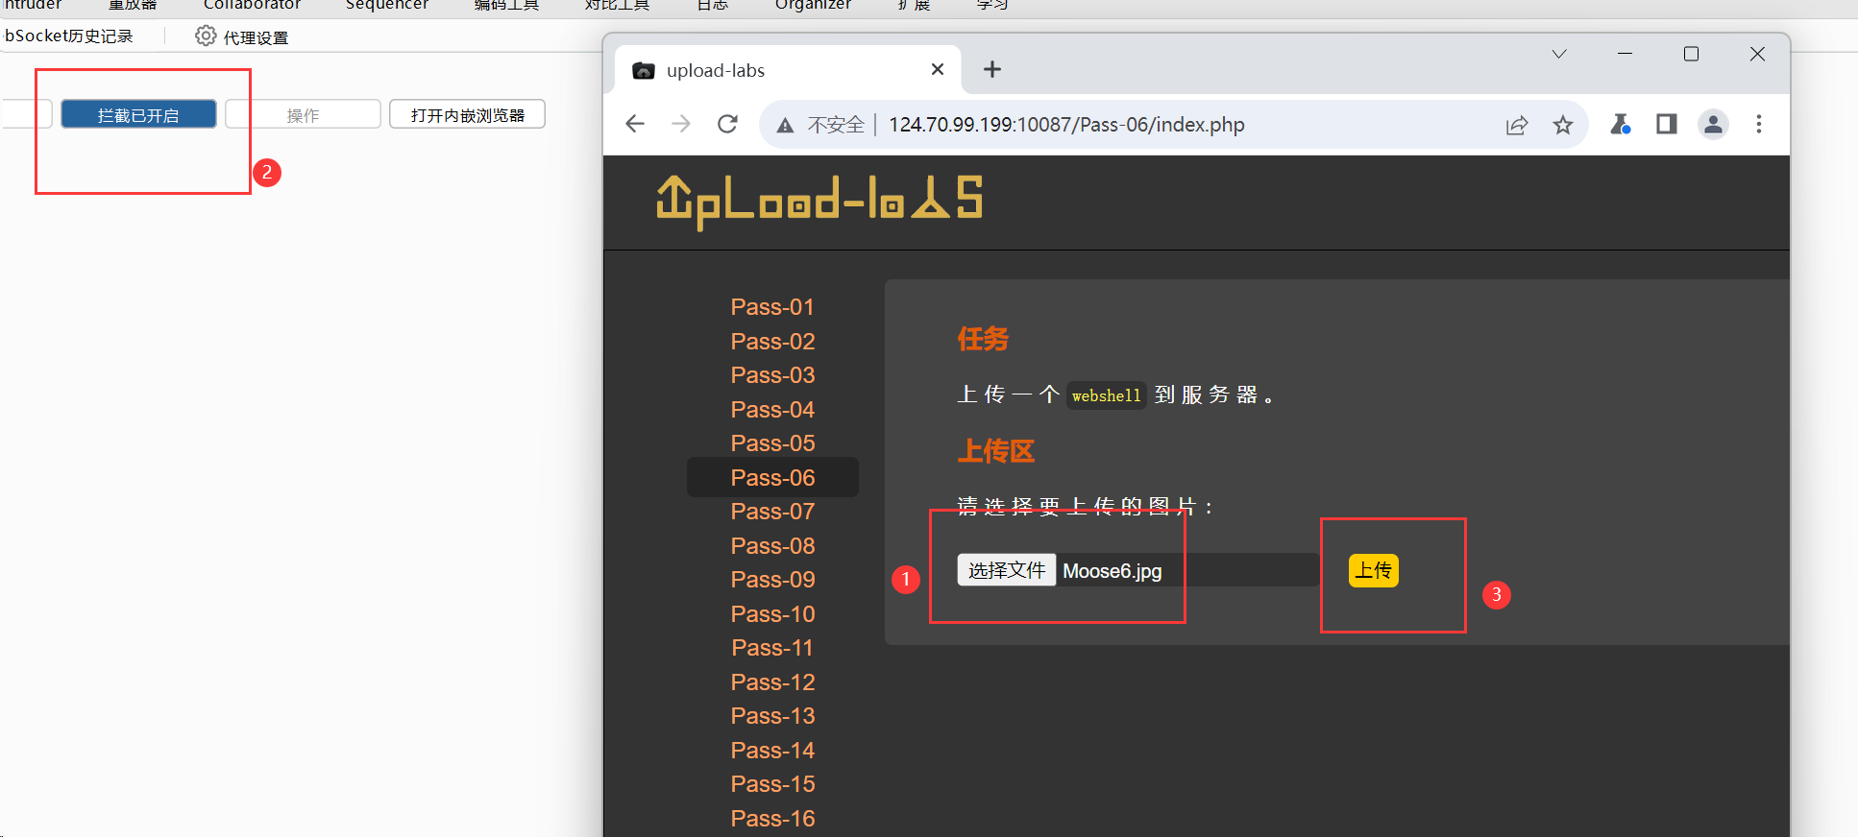The height and width of the screenshot is (837, 1858).
Task: Open a new browser tab
Action: [992, 70]
